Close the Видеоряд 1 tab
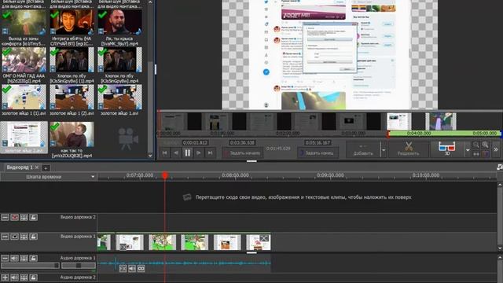This screenshot has width=503, height=283. 37,167
